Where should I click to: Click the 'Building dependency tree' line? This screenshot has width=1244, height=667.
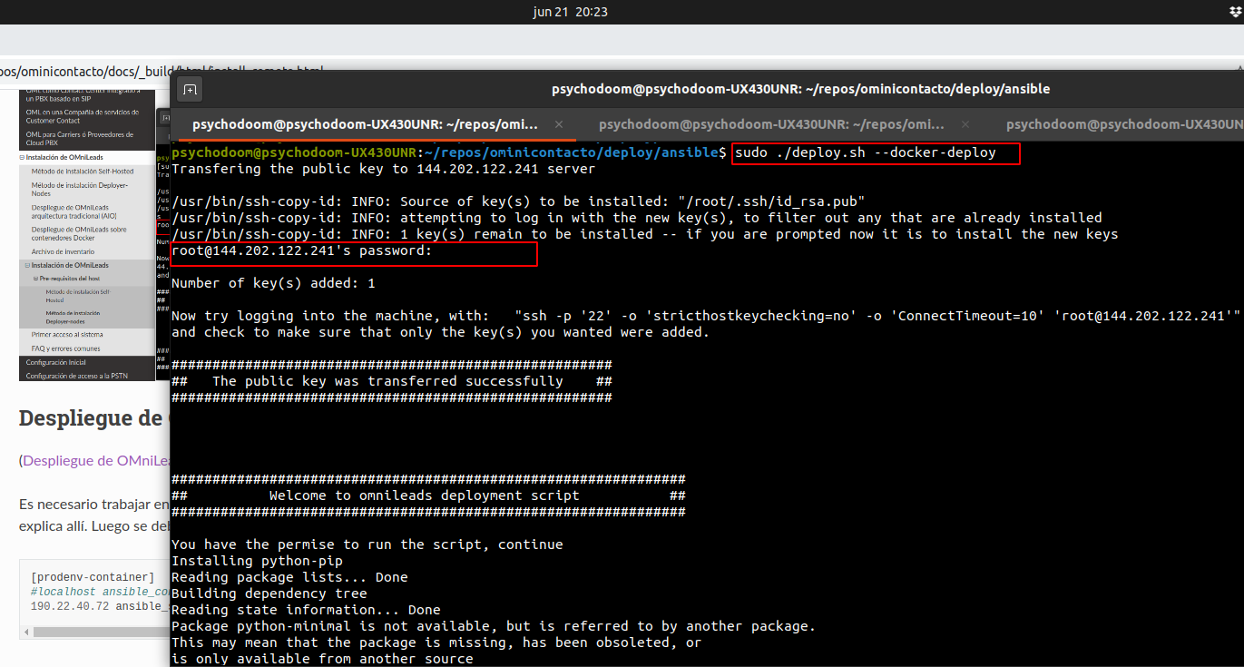tap(269, 593)
